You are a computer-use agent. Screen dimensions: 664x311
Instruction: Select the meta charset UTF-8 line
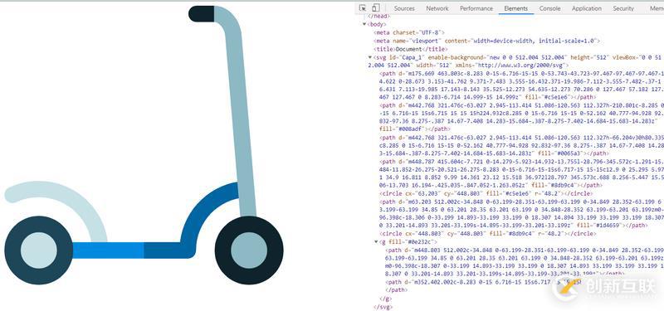(409, 32)
